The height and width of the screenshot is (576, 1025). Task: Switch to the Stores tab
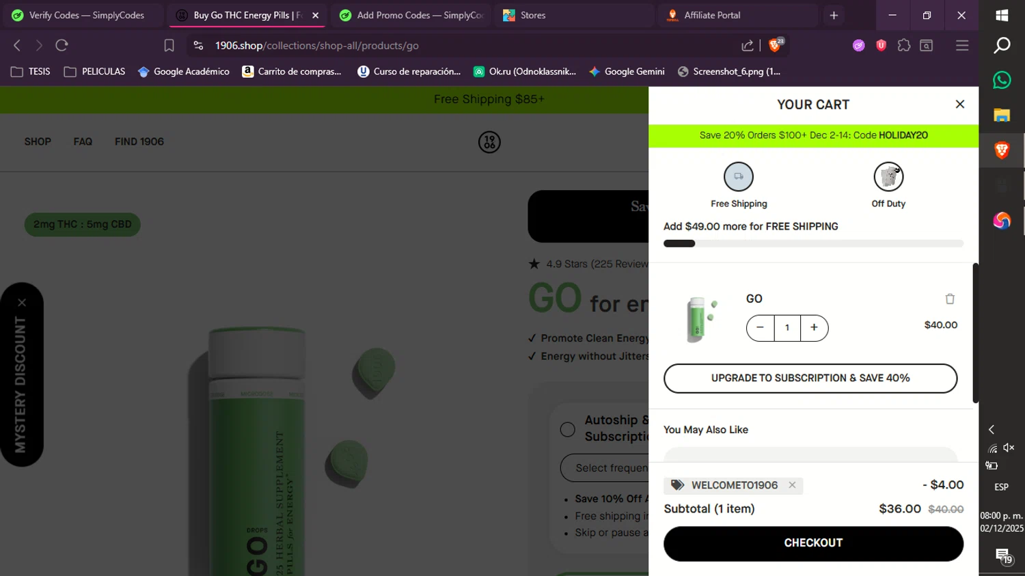pos(574,15)
